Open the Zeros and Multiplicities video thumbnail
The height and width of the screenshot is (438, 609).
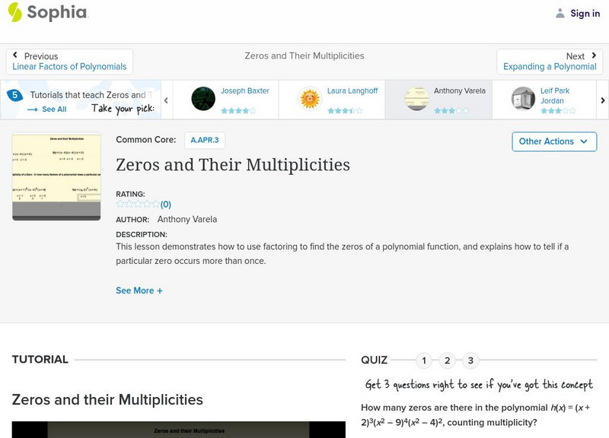56,176
